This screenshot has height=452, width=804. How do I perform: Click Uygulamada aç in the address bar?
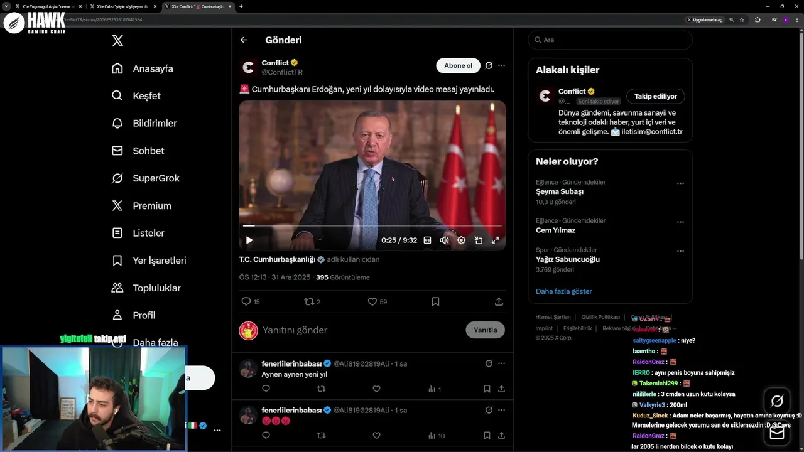pos(704,19)
